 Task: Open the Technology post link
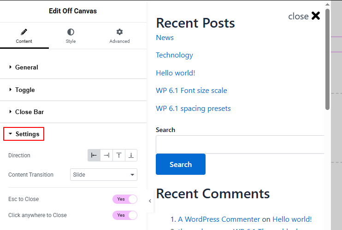pyautogui.click(x=174, y=55)
